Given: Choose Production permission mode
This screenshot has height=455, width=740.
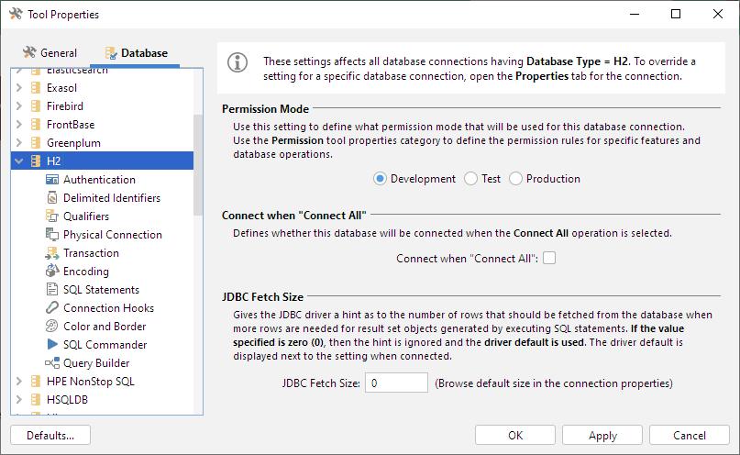Looking at the screenshot, I should [516, 179].
